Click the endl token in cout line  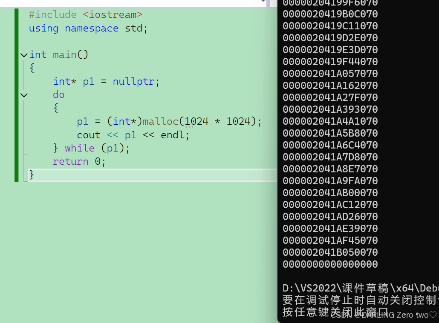click(x=172, y=135)
